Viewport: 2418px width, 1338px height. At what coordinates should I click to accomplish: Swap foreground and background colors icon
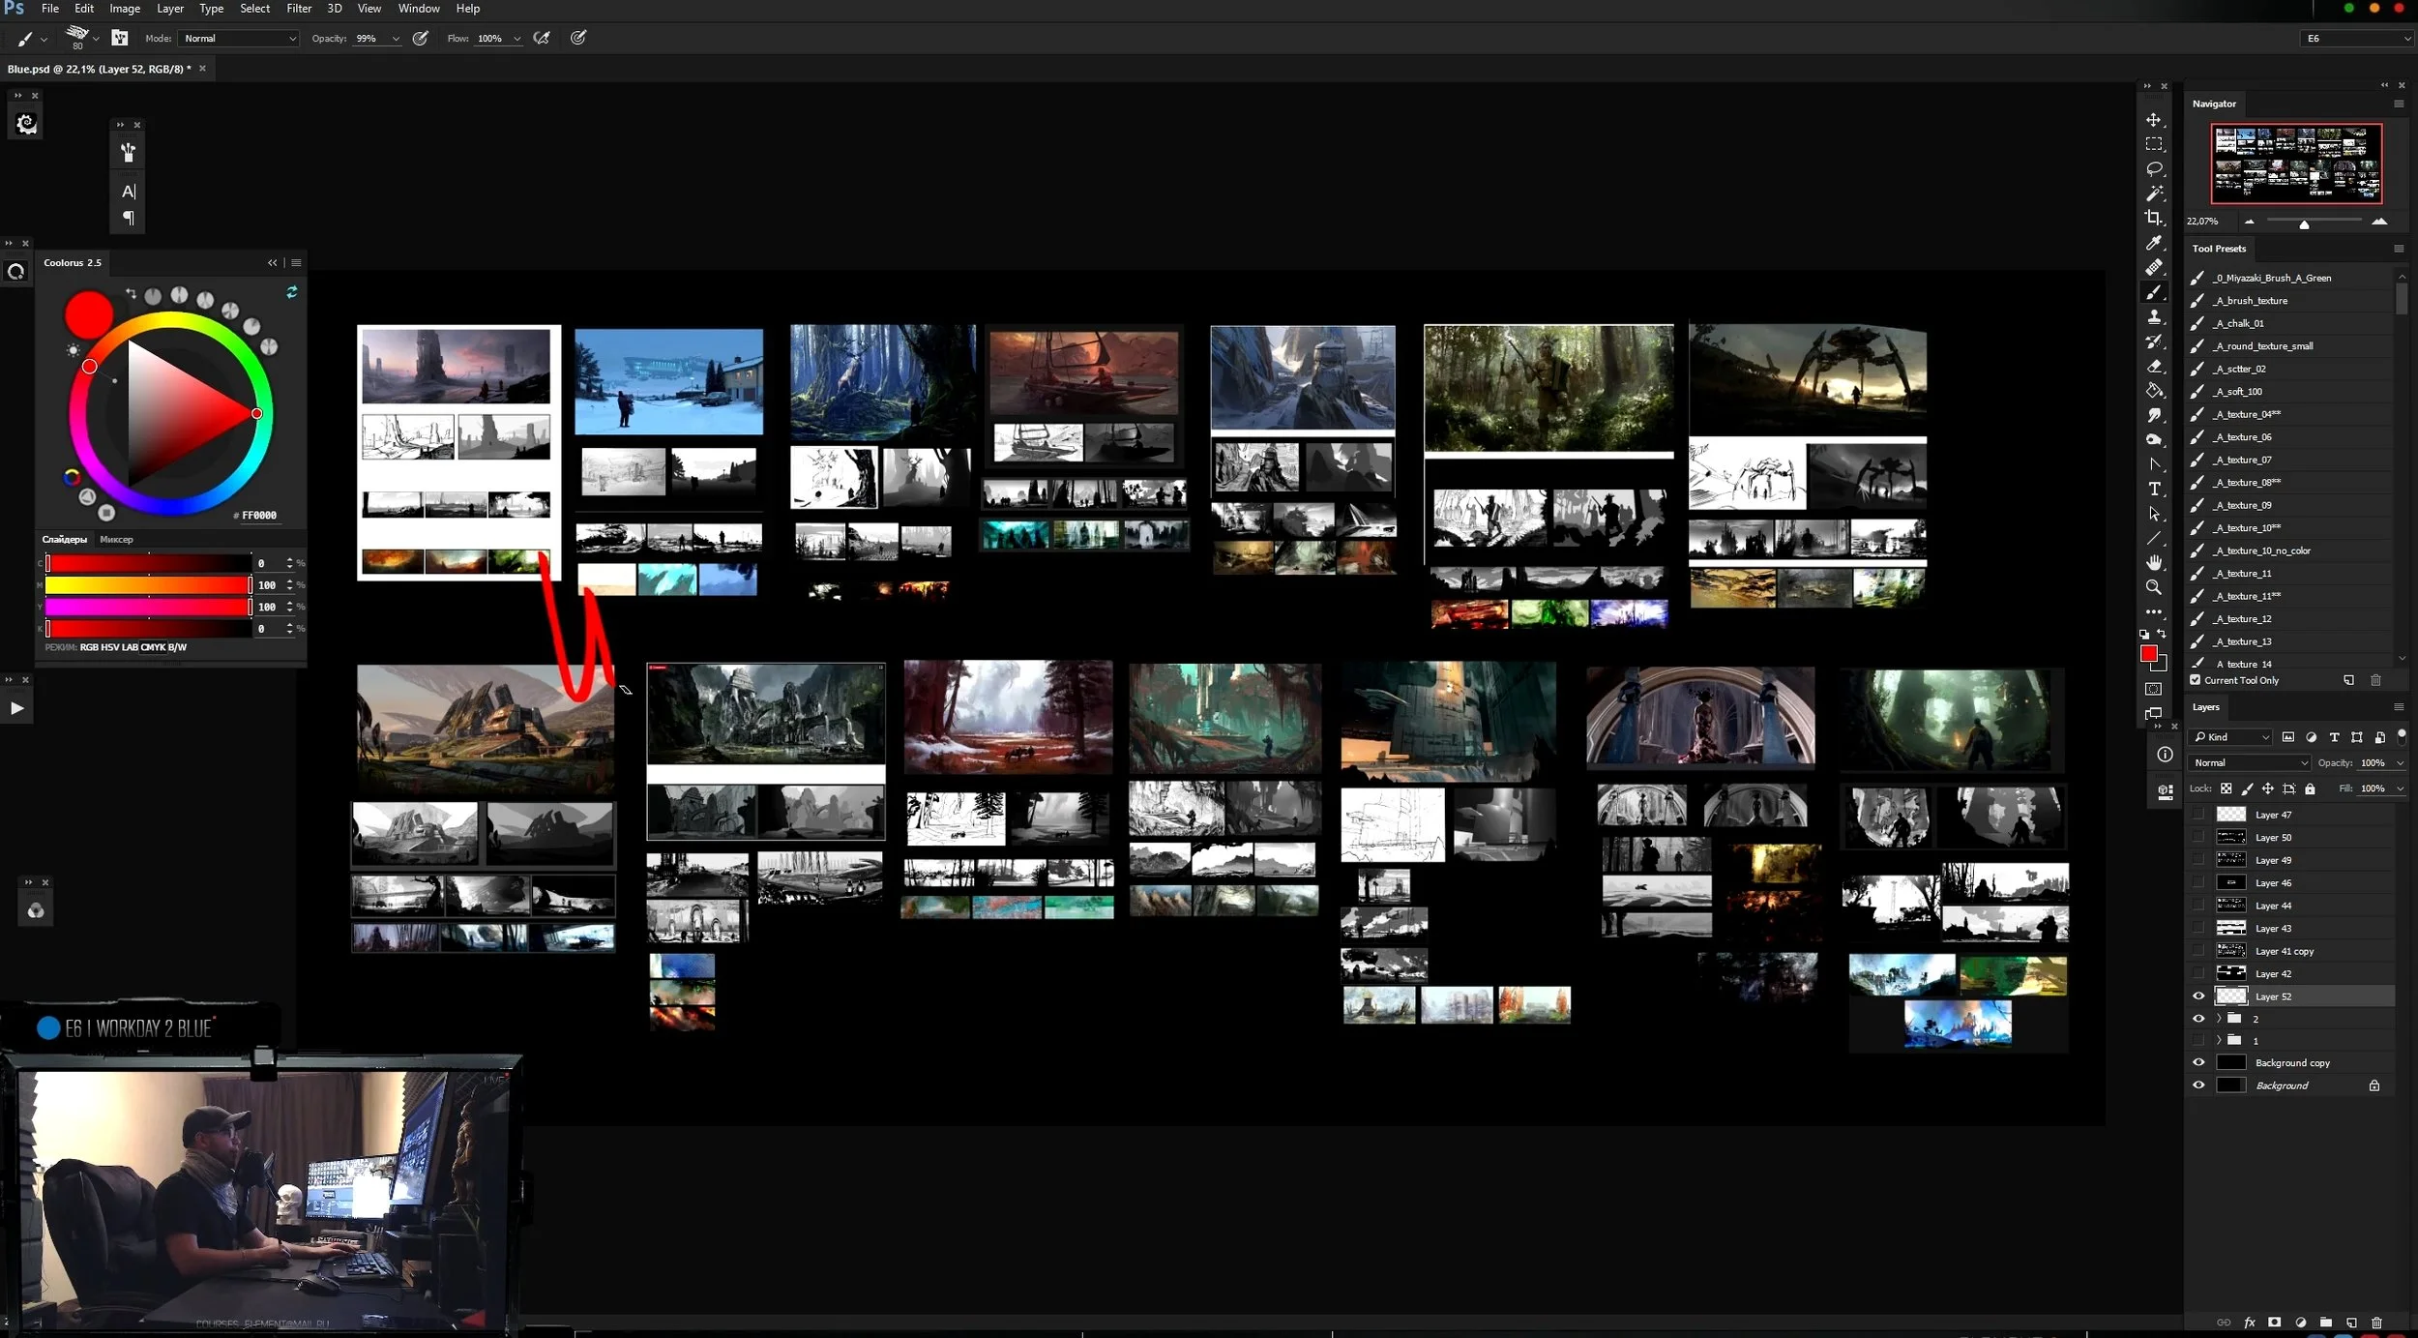(2162, 634)
